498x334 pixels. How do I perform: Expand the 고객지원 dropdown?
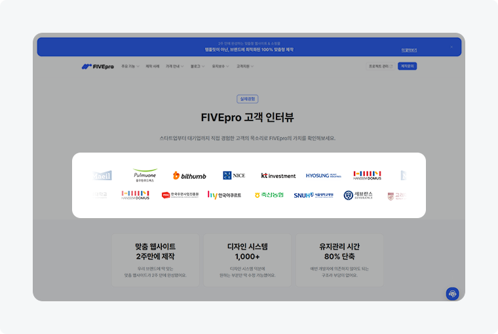tap(245, 66)
